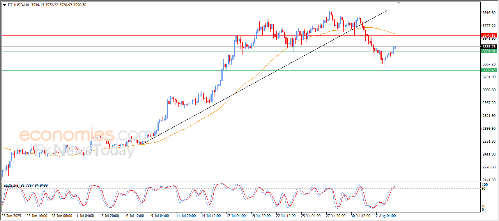Click the 1 Jul 04:00 time label
Screen dimensions: 499x221
pyautogui.click(x=86, y=216)
